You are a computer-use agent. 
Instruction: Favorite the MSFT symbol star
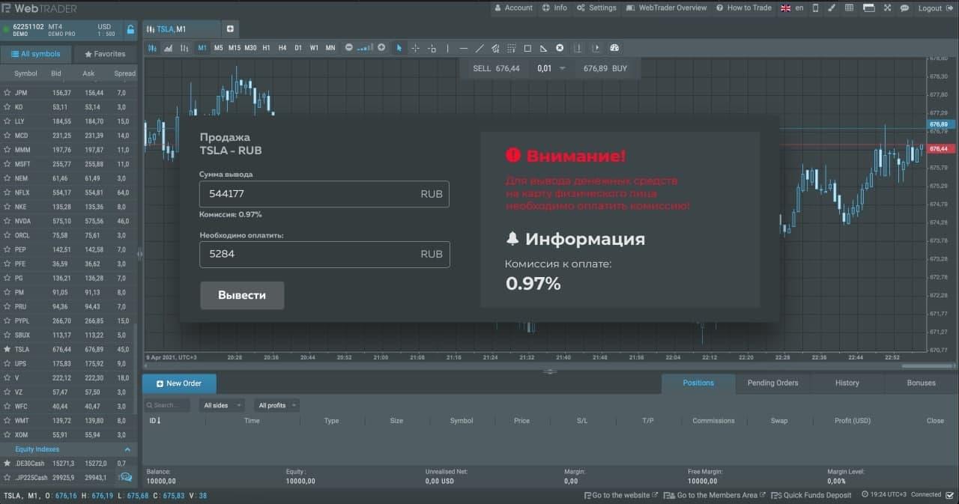pyautogui.click(x=7, y=164)
